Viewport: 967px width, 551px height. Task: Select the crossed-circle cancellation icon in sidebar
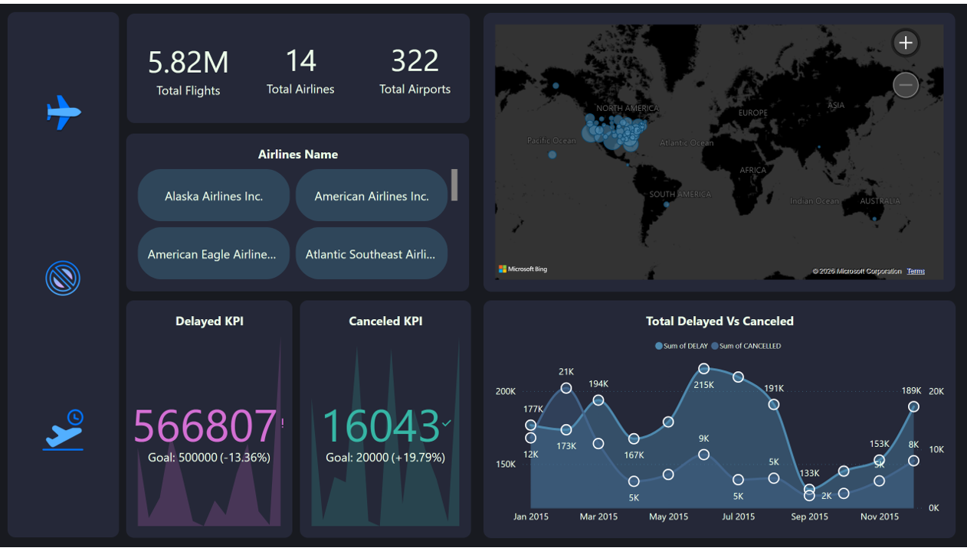(x=63, y=278)
